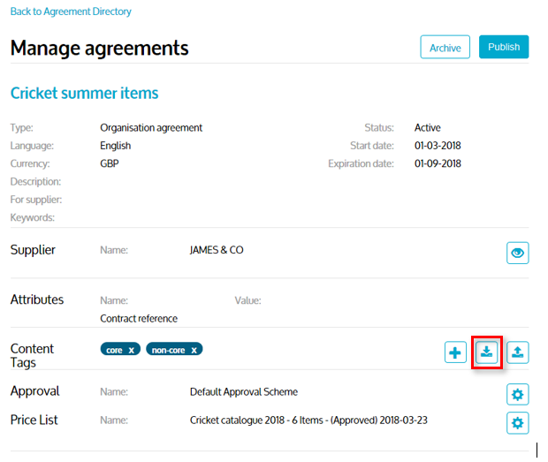Remove the non-core tag using its x

point(194,350)
